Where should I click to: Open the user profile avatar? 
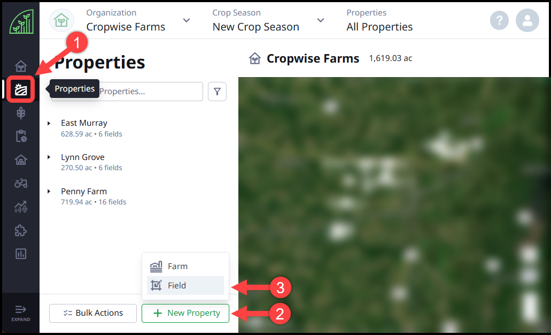[x=527, y=20]
